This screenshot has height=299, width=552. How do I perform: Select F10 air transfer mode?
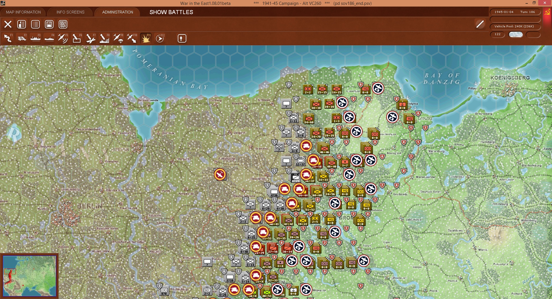(132, 38)
